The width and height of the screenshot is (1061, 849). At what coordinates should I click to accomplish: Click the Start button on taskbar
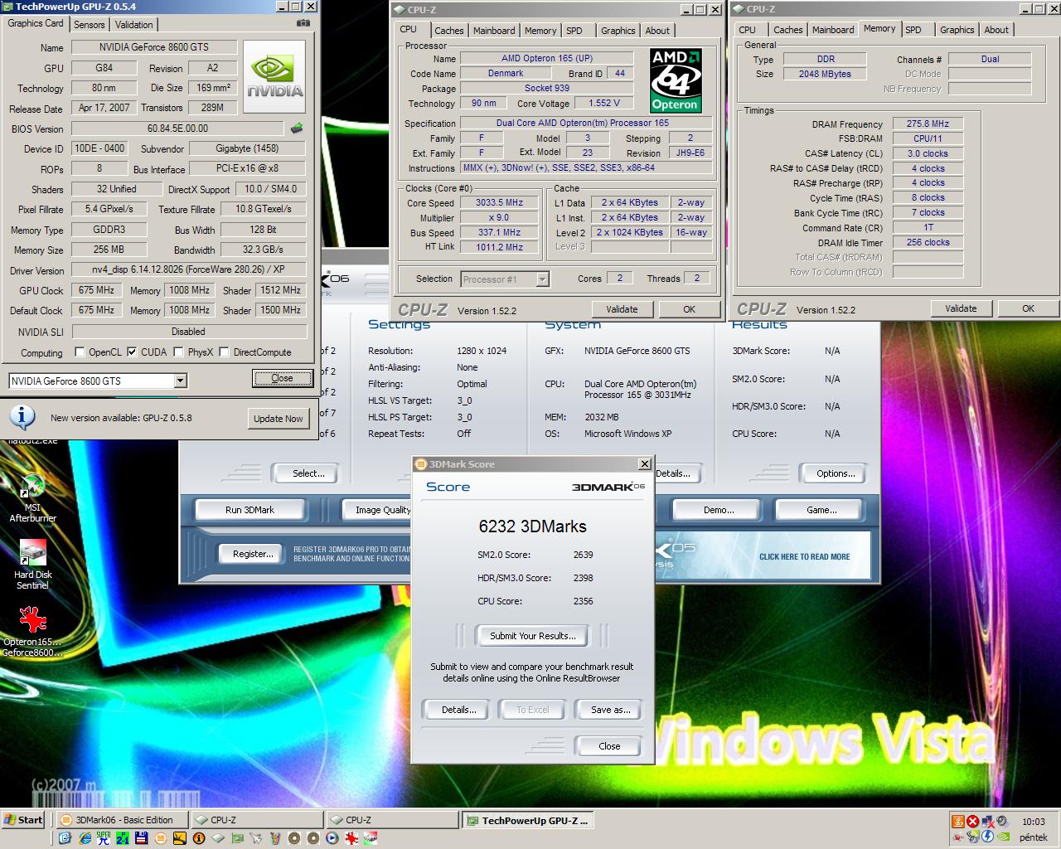click(x=23, y=820)
